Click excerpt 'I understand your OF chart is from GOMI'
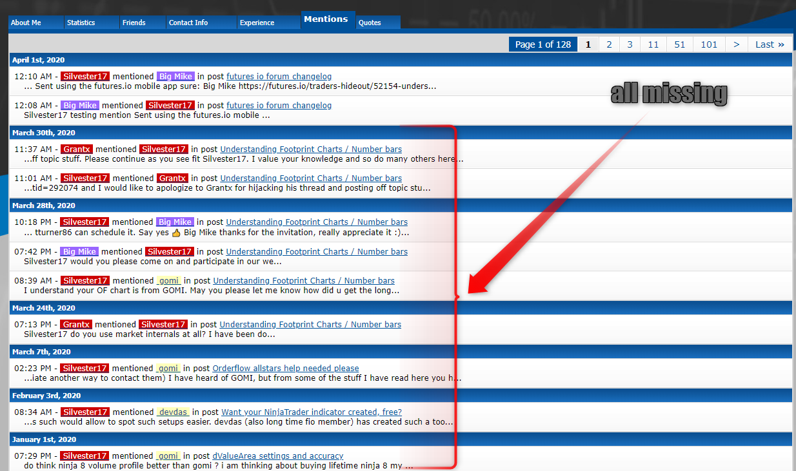 point(212,291)
